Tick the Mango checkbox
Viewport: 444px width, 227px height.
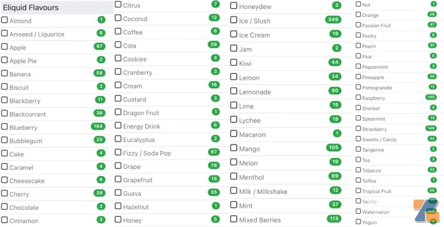click(x=234, y=148)
